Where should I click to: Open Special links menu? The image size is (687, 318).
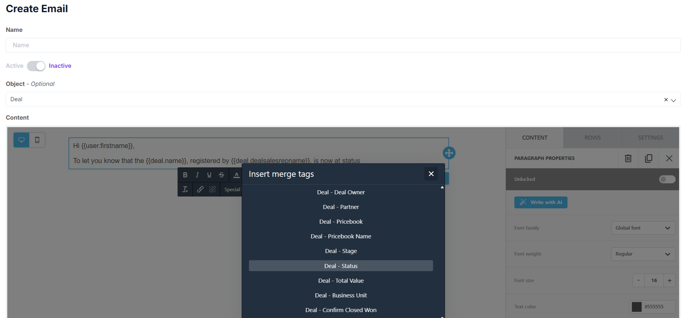pyautogui.click(x=232, y=189)
